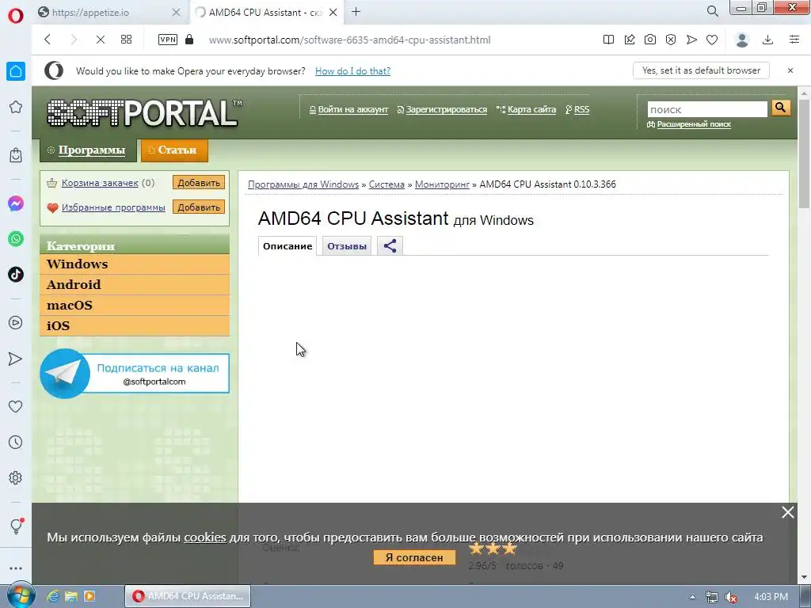
Task: Go to Opera start page home icon
Action: click(16, 71)
